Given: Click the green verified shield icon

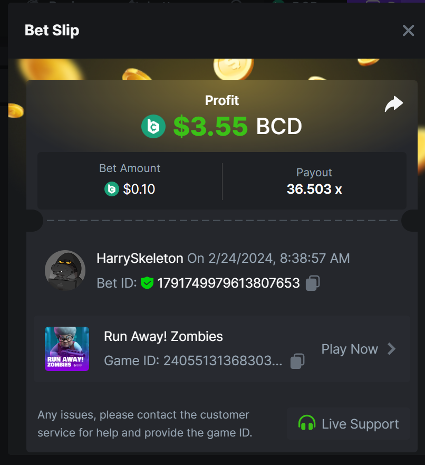Looking at the screenshot, I should coord(147,283).
